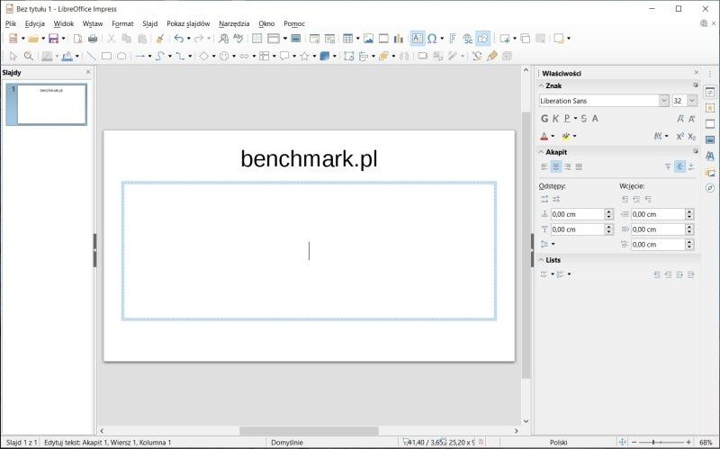Open the Plik menu

coord(11,23)
